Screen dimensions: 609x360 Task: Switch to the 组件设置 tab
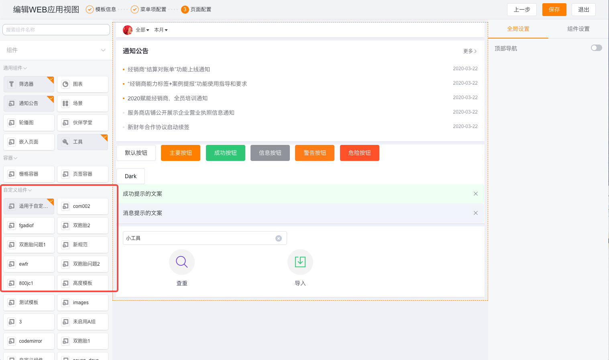[x=578, y=28]
